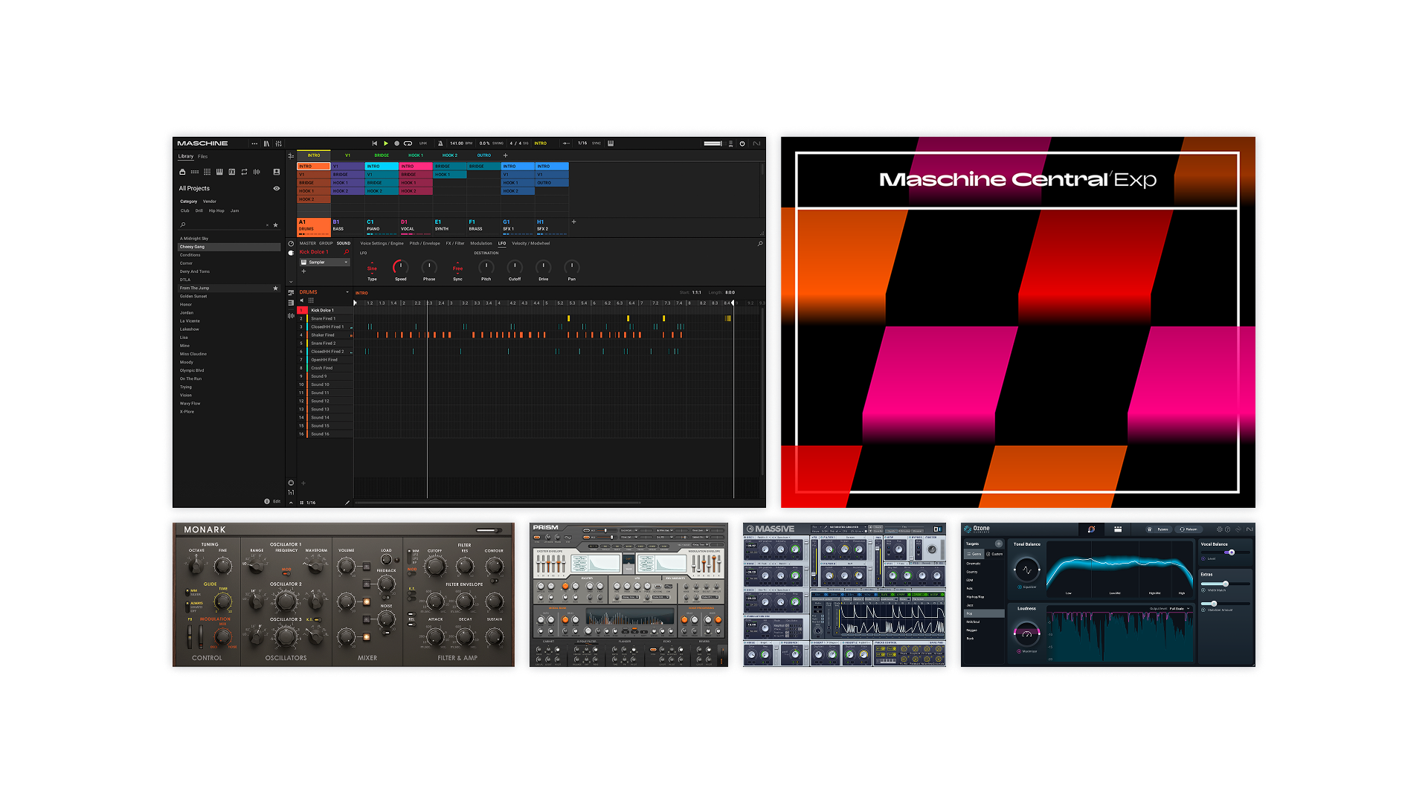Open the DRUMS group dropdown arrow
Screen dimensions: 1428x803
pyautogui.click(x=347, y=291)
